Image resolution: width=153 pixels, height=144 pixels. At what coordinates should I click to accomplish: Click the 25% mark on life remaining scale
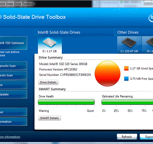point(116,111)
